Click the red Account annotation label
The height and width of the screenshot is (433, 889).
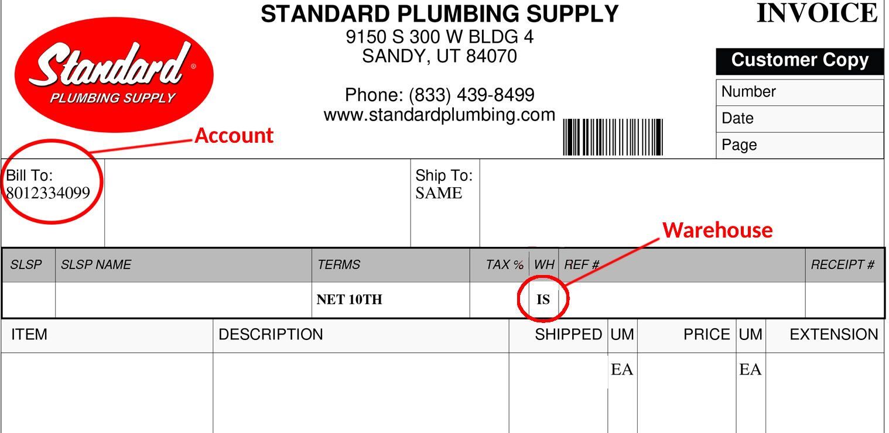coord(234,136)
